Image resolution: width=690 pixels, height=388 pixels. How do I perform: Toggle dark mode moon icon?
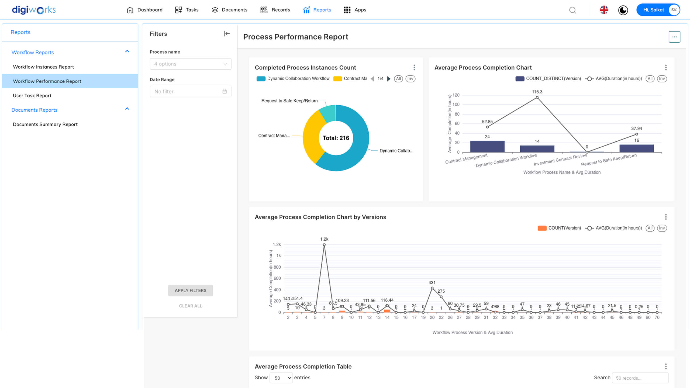pos(623,10)
